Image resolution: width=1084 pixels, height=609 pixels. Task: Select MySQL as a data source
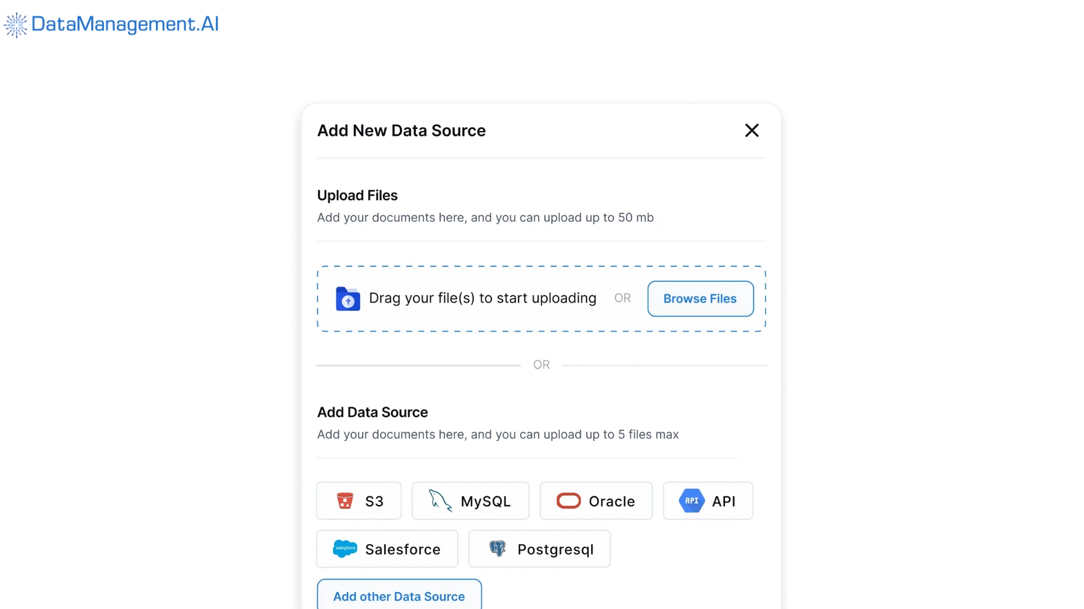470,501
